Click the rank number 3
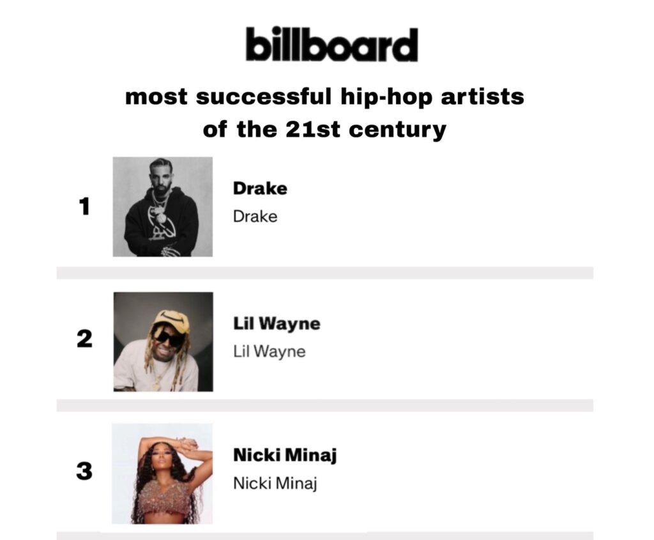This screenshot has width=654, height=540. (x=84, y=472)
